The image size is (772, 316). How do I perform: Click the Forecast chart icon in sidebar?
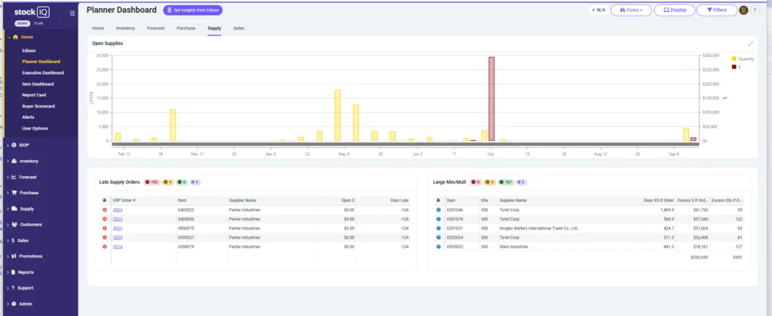tap(14, 177)
